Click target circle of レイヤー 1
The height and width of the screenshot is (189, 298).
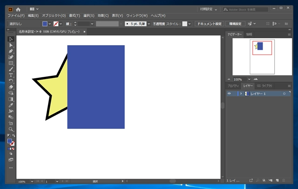click(284, 94)
